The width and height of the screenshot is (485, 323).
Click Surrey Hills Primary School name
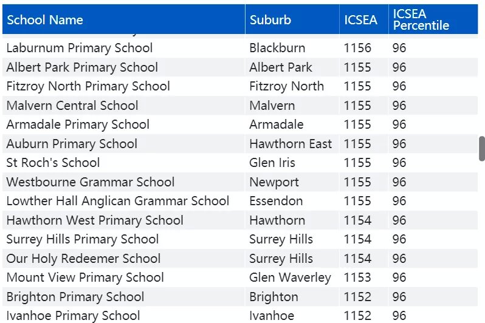[83, 239]
